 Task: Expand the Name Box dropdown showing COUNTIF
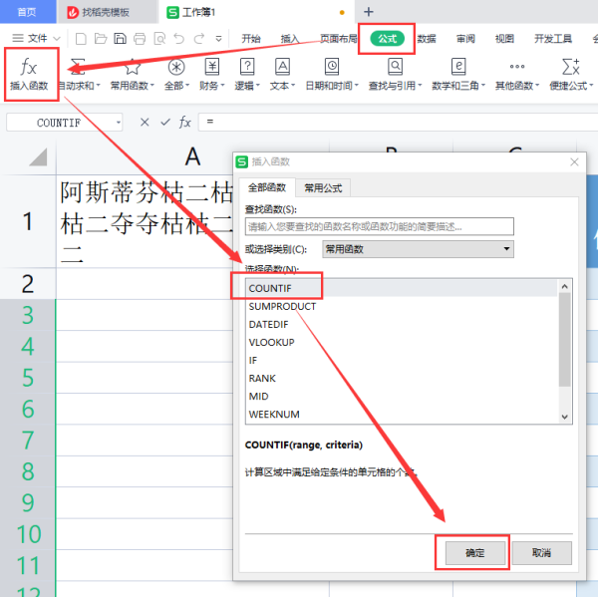pos(119,123)
